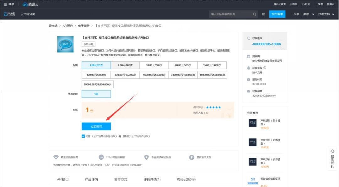Switch to the 产品详情 tab

(x=91, y=179)
